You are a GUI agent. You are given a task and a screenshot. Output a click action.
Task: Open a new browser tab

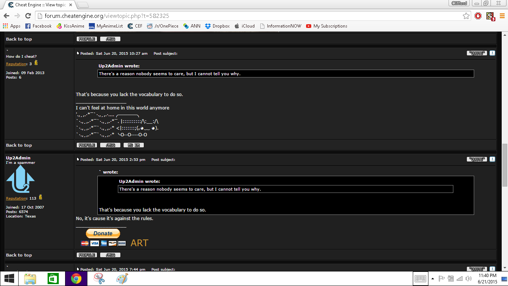click(x=83, y=5)
